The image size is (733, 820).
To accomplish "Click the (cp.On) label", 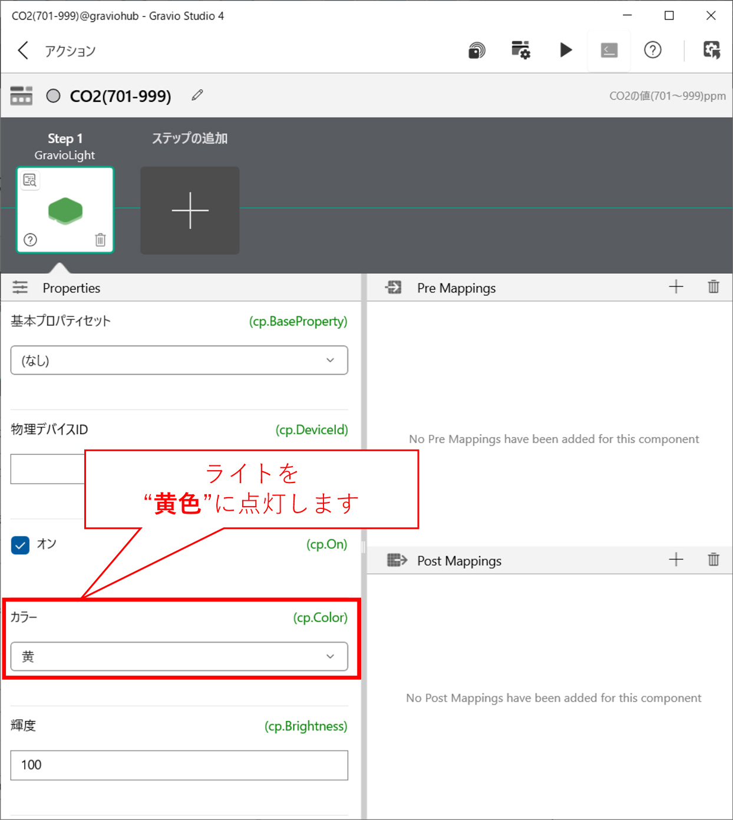I will point(327,544).
